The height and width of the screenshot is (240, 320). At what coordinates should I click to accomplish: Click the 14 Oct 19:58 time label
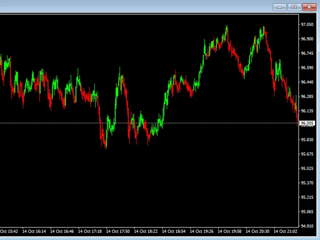(x=230, y=231)
